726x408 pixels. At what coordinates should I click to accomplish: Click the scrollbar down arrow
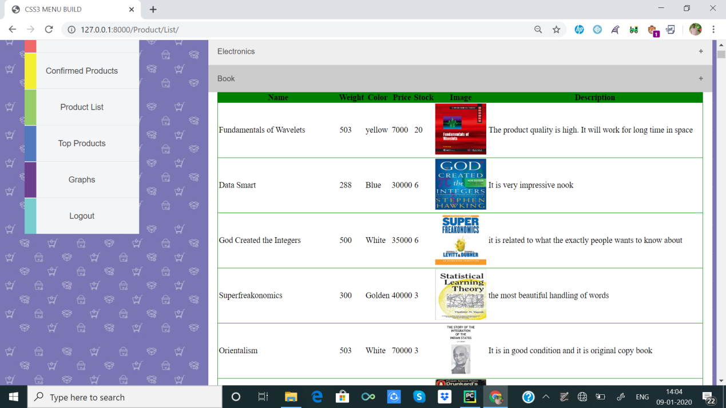coord(721,381)
